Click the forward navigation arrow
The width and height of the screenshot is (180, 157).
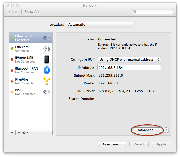[16, 12]
